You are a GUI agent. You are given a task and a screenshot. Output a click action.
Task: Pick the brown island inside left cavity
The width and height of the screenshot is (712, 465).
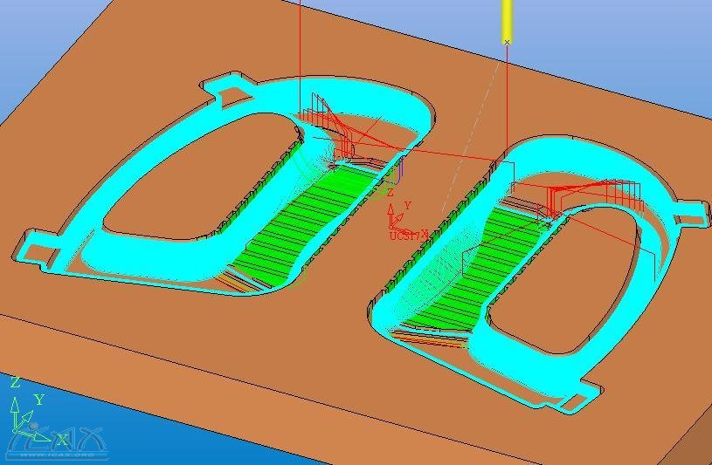pos(204,175)
